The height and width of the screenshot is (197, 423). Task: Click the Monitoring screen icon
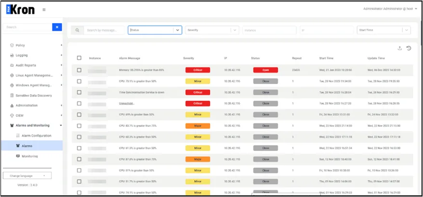[x=18, y=156]
